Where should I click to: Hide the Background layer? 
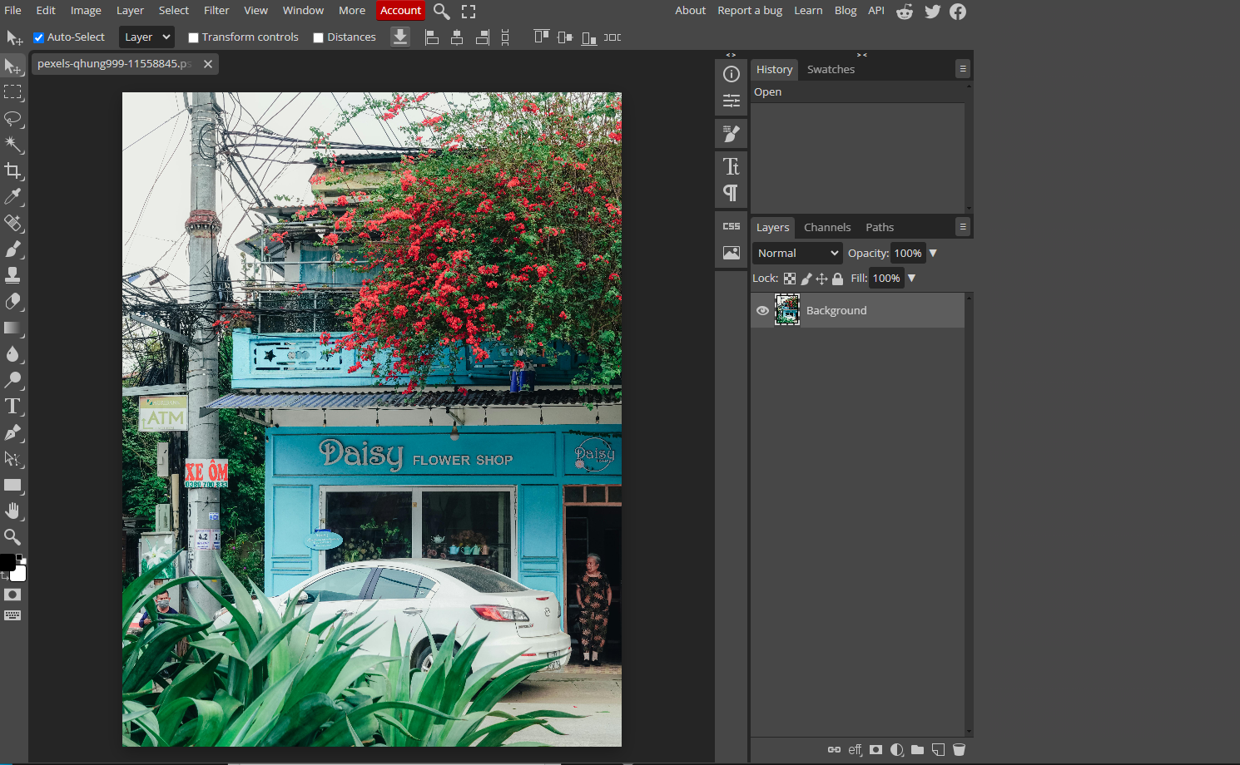pos(762,310)
